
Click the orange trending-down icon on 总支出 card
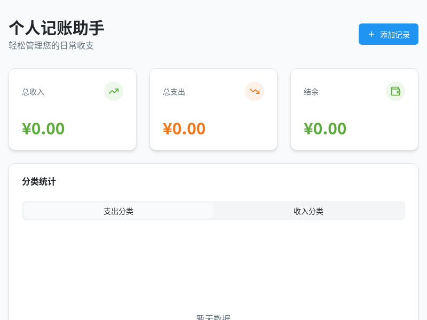click(x=255, y=91)
